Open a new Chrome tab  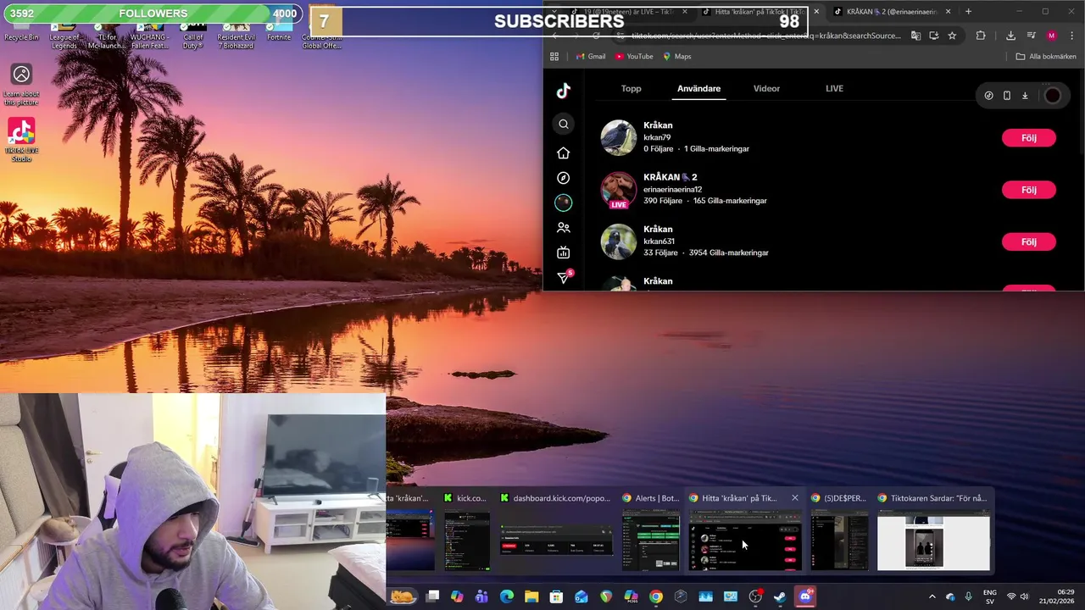(x=968, y=12)
